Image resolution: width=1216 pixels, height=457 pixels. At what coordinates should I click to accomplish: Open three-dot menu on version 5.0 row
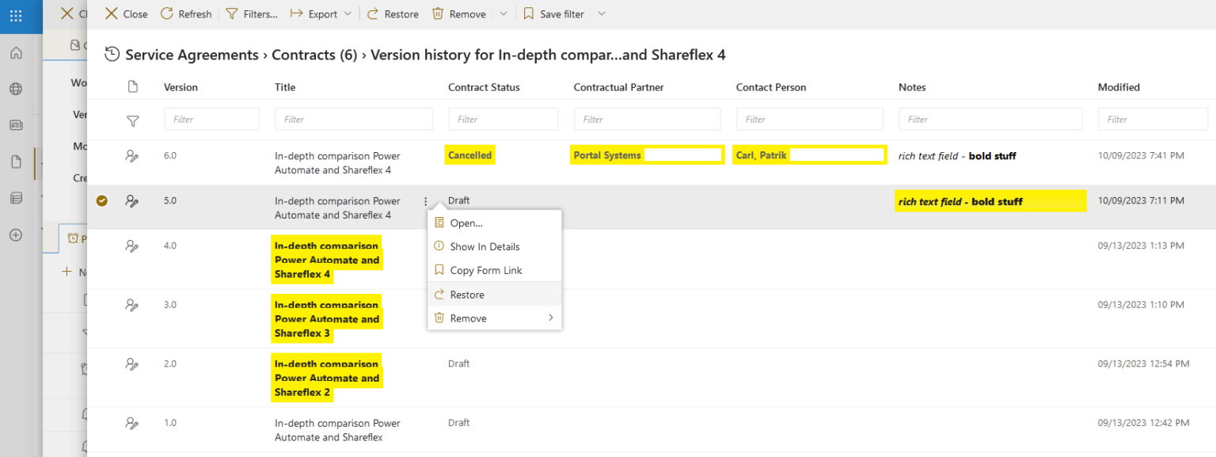tap(426, 202)
